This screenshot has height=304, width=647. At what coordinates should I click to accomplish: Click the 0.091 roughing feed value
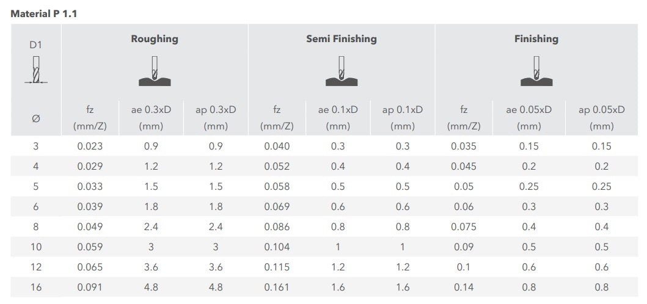coord(90,288)
